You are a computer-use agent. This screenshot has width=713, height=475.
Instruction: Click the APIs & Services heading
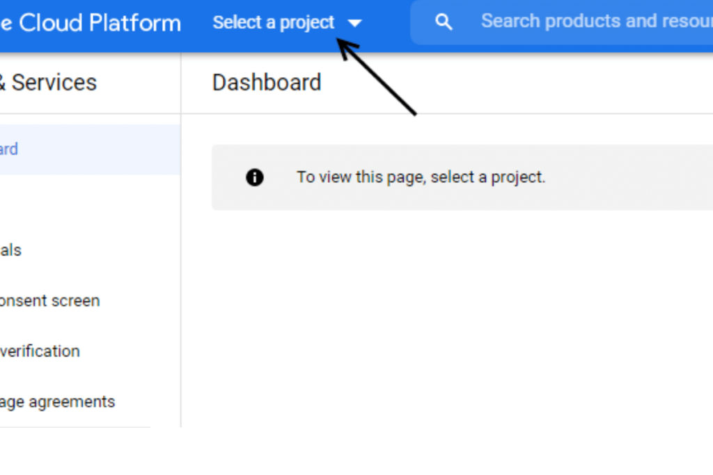pyautogui.click(x=49, y=82)
